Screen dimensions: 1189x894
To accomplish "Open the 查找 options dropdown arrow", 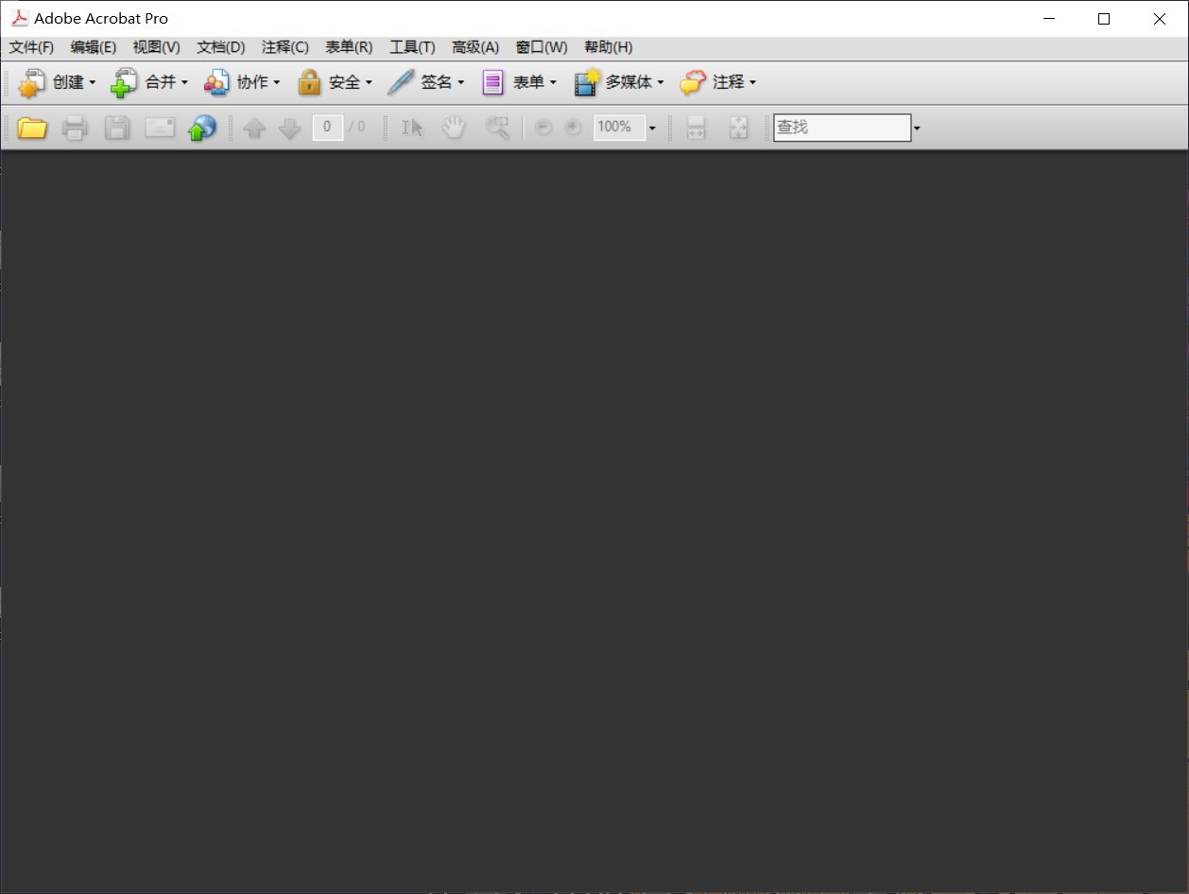I will [x=917, y=128].
